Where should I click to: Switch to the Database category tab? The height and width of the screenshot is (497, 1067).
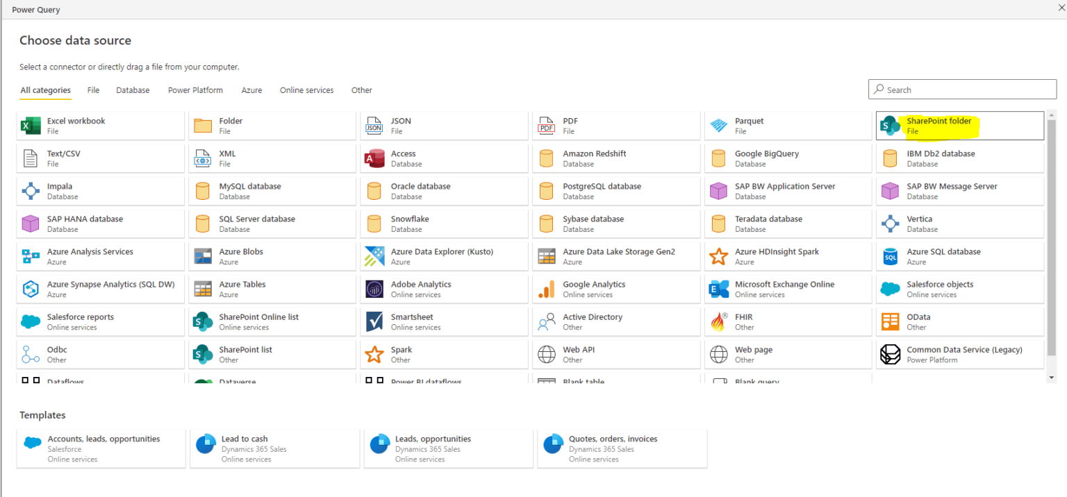pyautogui.click(x=133, y=90)
